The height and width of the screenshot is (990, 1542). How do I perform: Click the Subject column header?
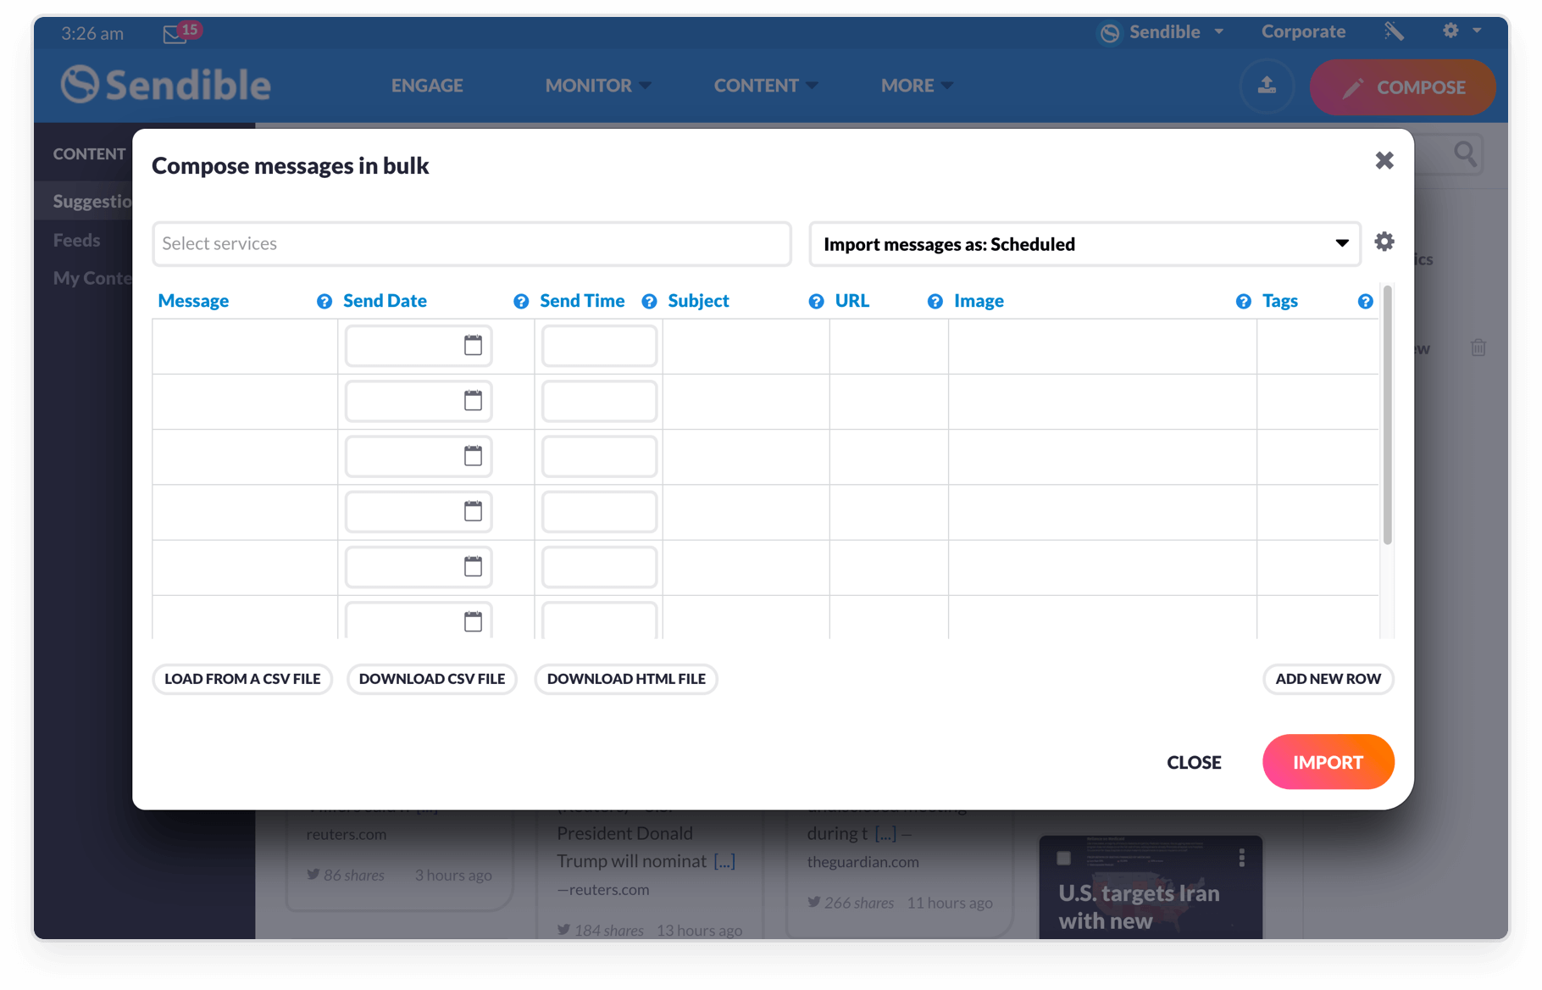click(x=698, y=301)
